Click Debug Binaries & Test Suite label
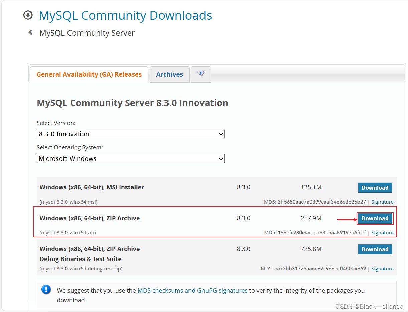This screenshot has width=408, height=312. pos(81,259)
